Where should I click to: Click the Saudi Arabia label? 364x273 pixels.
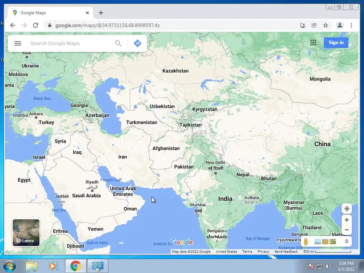86,196
